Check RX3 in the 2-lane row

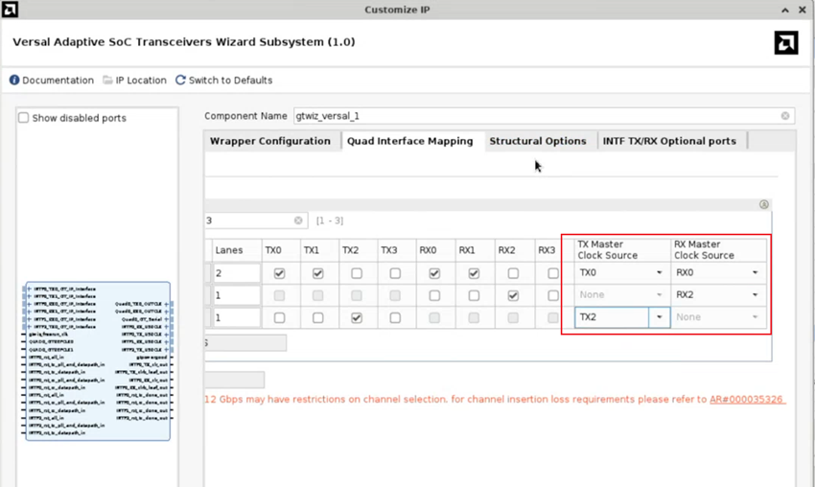[553, 273]
